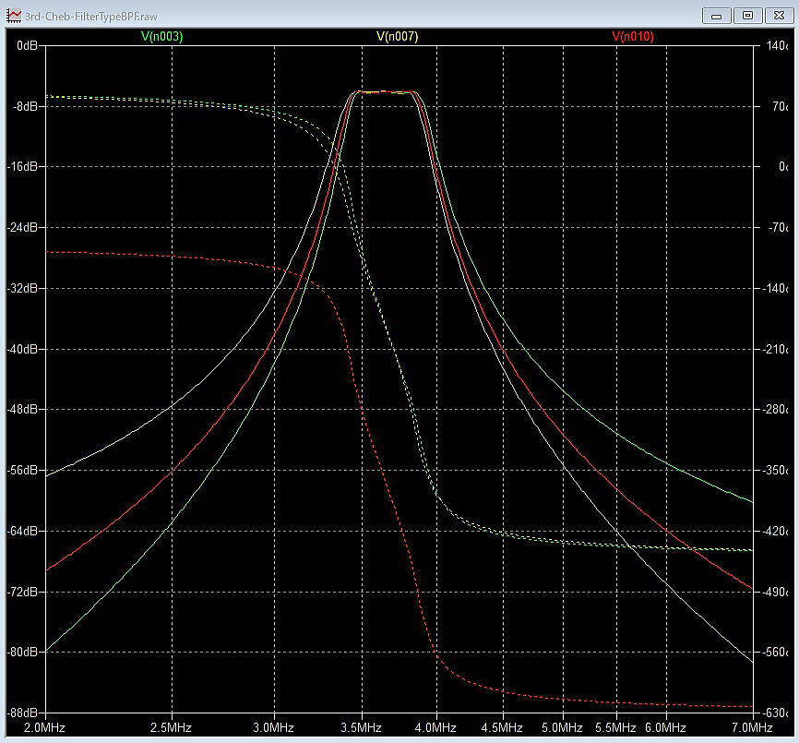Click the -280° phase axis label
Screen dimensions: 799x743
click(775, 409)
